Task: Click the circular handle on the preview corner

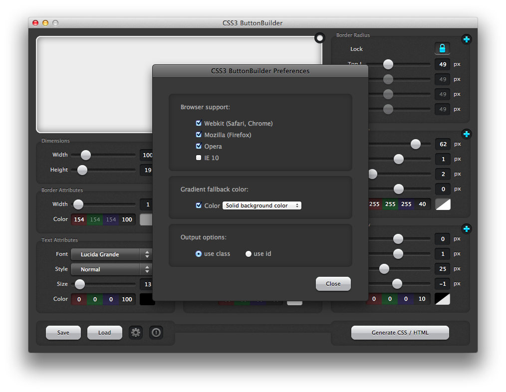Action: (320, 38)
